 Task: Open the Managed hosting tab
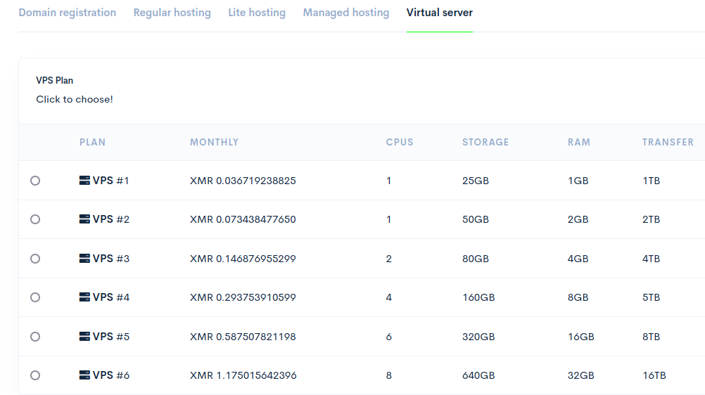pyautogui.click(x=345, y=13)
